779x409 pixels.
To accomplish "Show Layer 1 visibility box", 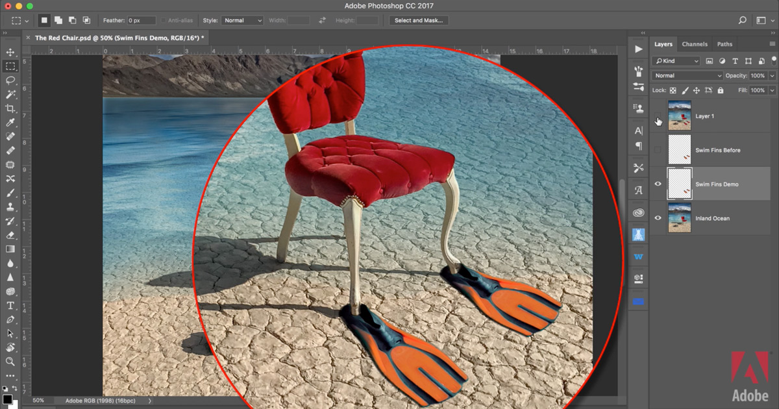I will (x=658, y=116).
